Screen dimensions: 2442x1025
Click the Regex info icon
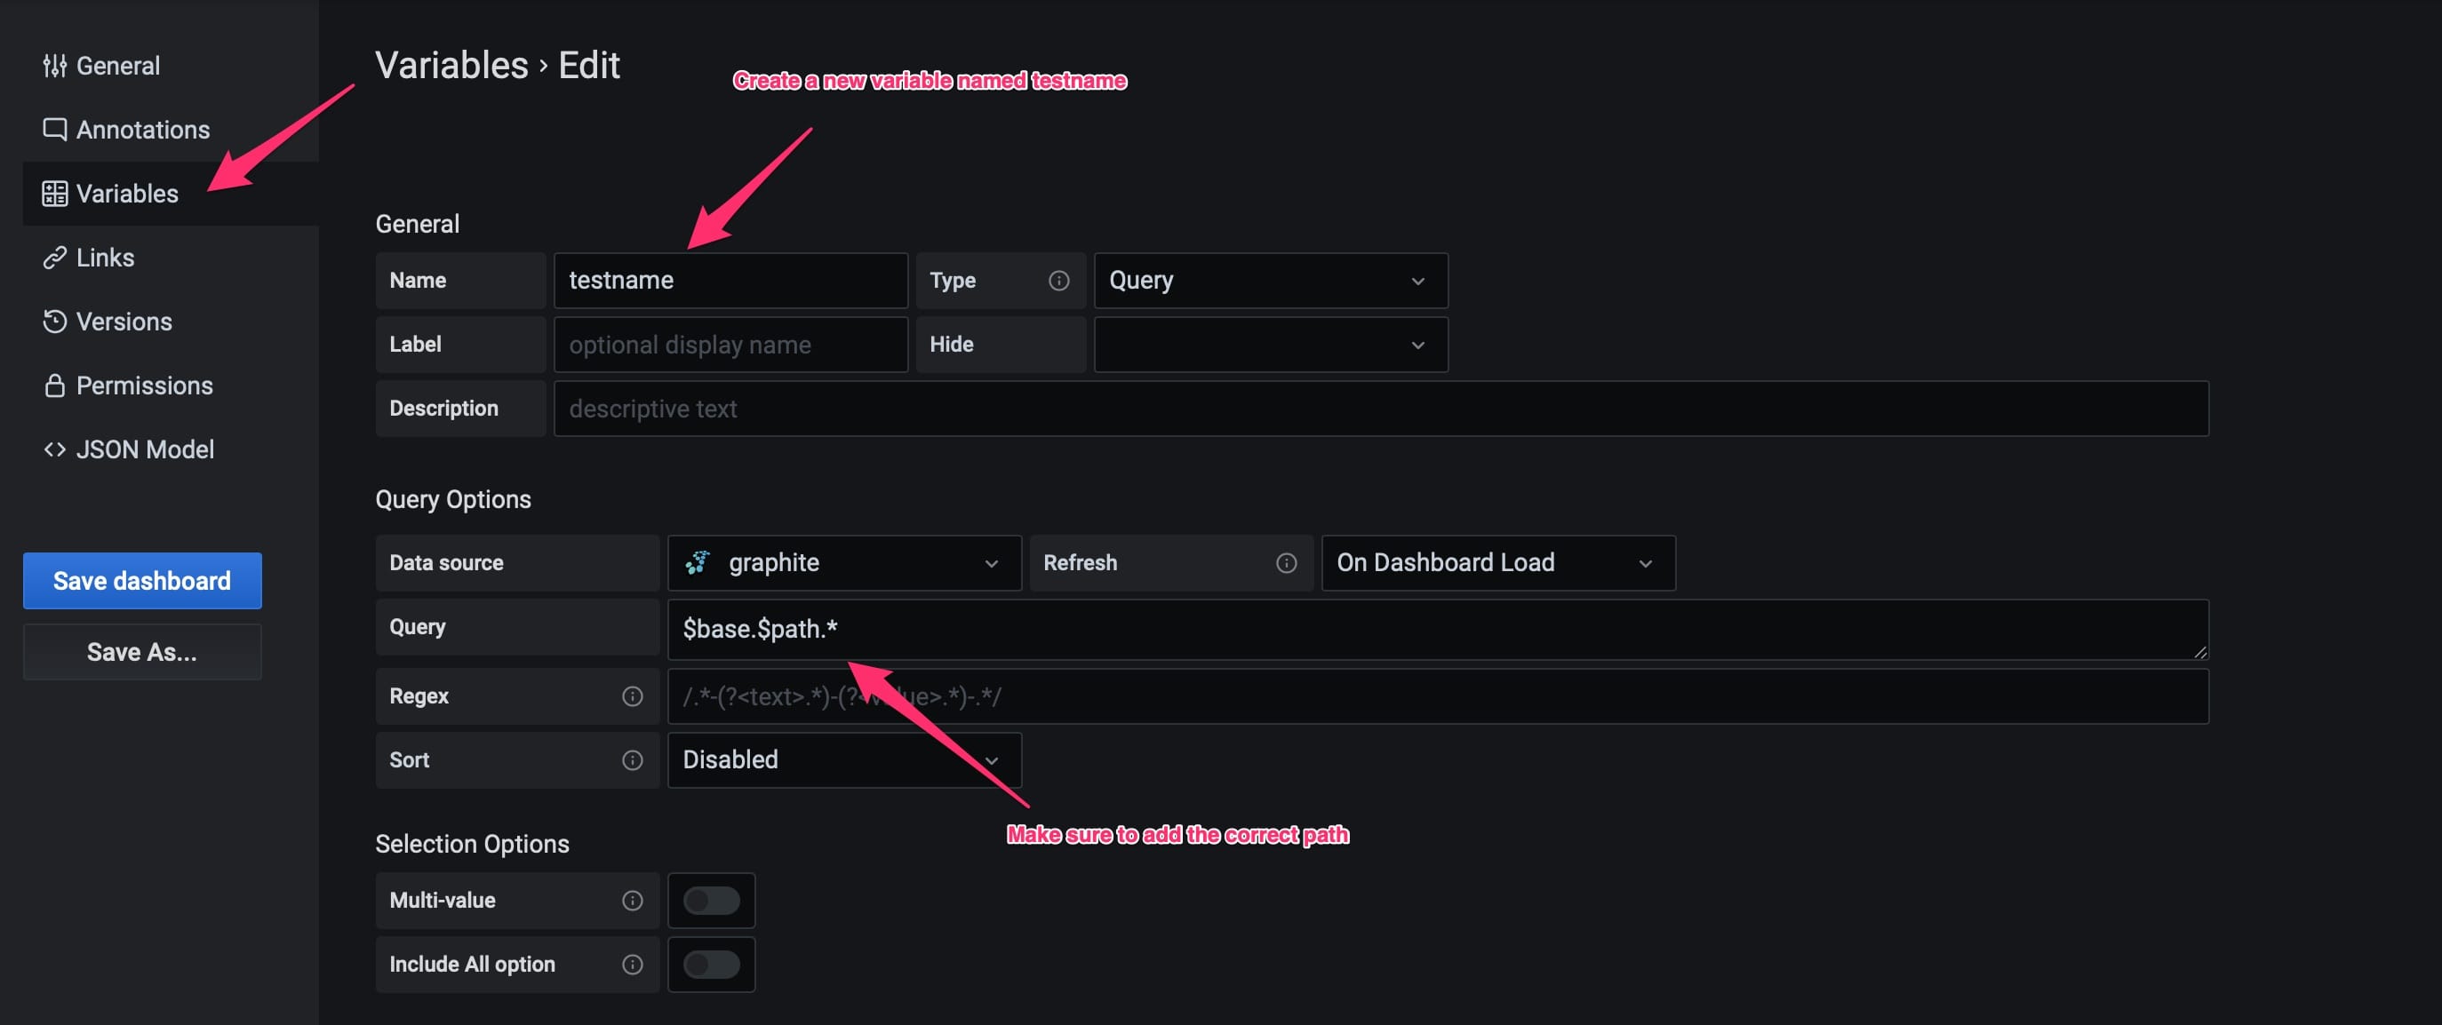[x=631, y=696]
